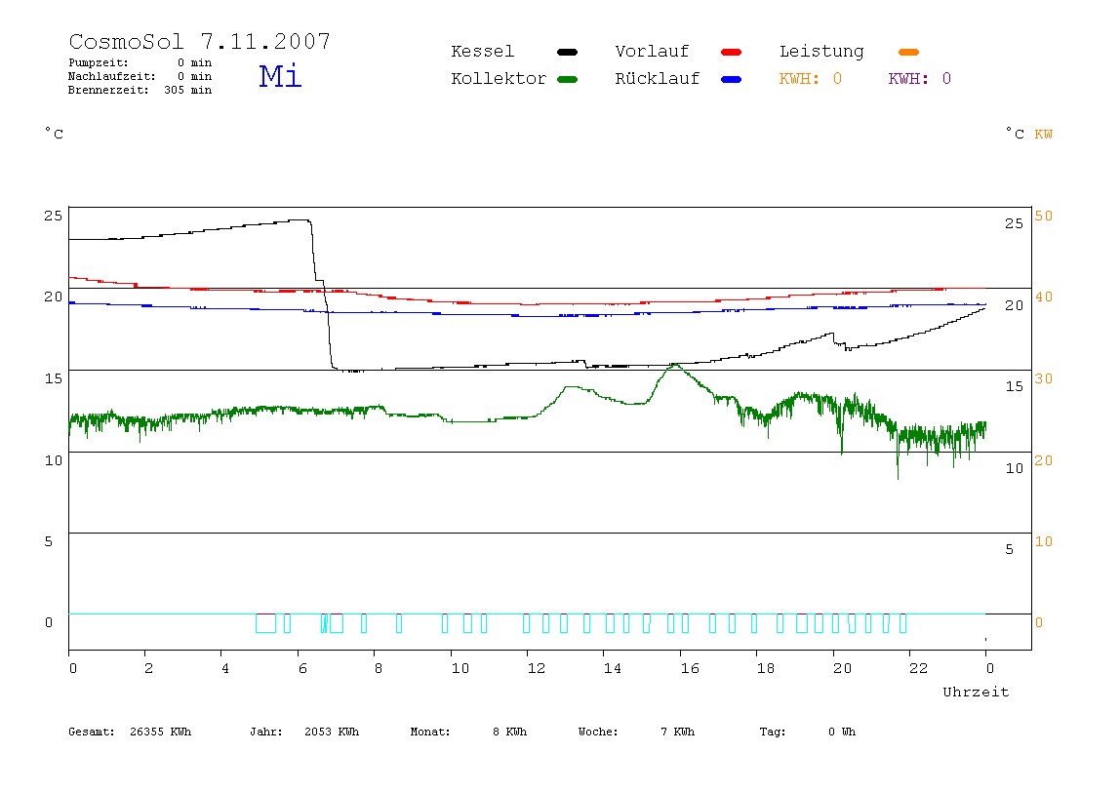Click the "Pumpzeit:" label

click(x=99, y=62)
